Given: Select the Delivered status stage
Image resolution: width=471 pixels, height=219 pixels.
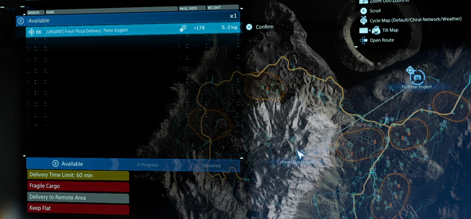Looking at the screenshot, I should 211,165.
